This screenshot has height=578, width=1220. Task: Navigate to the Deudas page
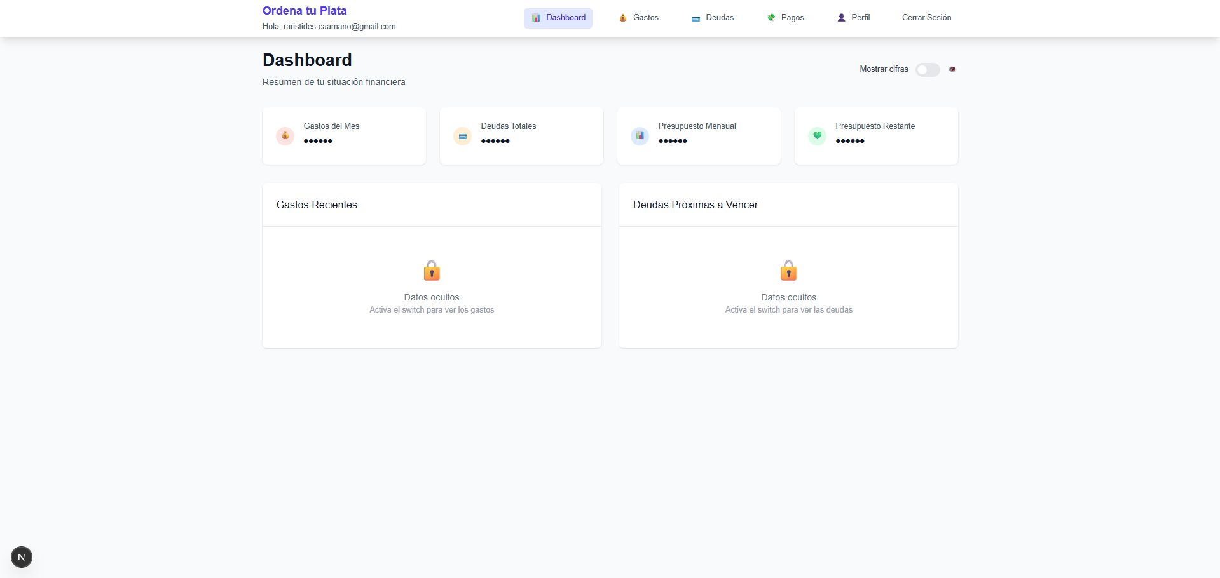(712, 18)
